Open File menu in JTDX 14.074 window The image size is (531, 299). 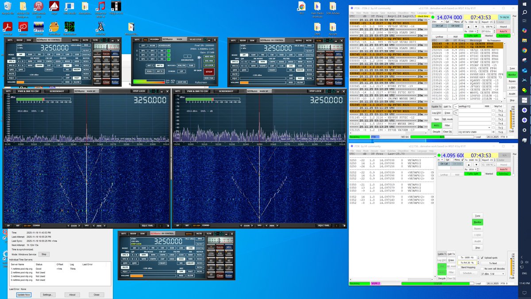[352, 13]
